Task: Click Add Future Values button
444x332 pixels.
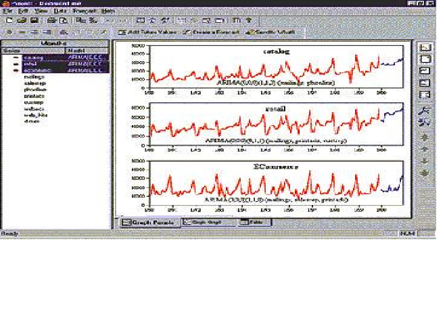Action: tap(147, 32)
